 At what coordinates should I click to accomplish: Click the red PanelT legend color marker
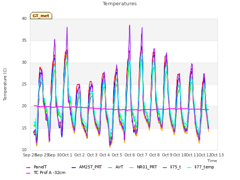pyautogui.click(x=28, y=168)
